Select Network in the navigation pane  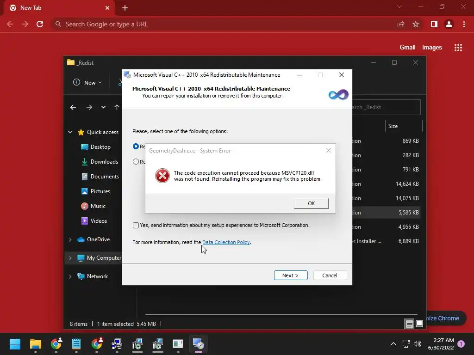(93, 276)
